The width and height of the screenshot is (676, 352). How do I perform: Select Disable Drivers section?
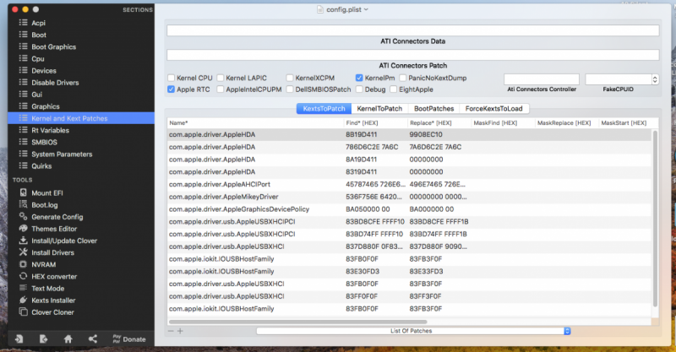pos(55,83)
